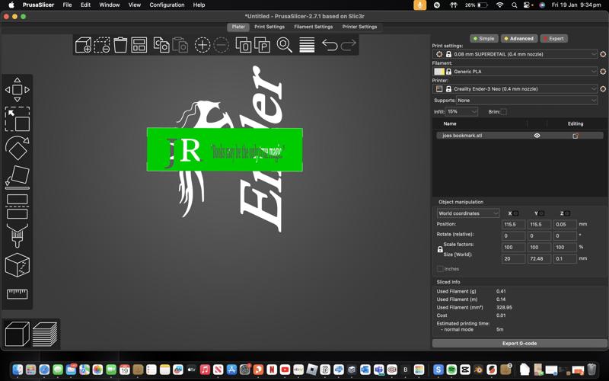Open print settings gear at row end

(x=603, y=54)
